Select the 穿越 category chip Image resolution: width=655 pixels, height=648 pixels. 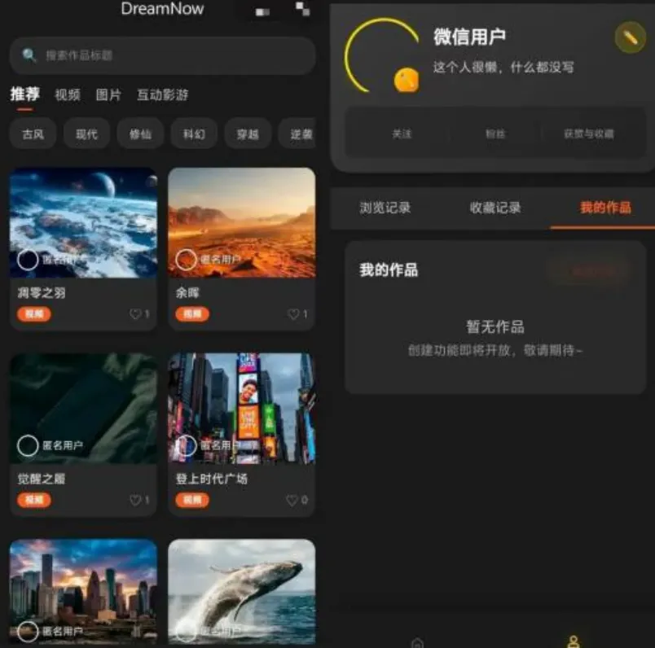(248, 134)
